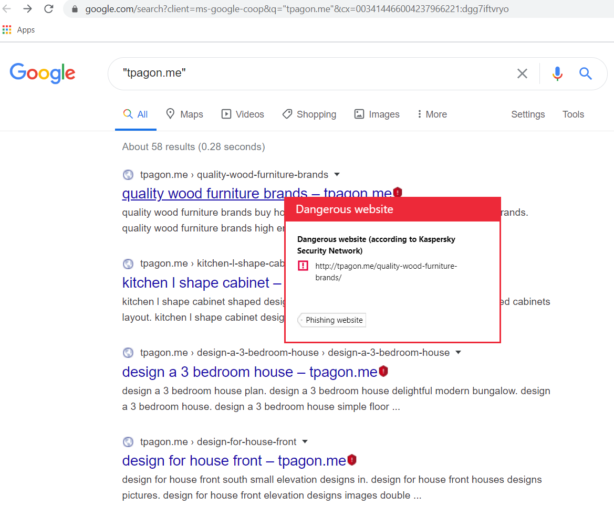
Task: Click the blue magnifier search button
Action: [x=586, y=73]
